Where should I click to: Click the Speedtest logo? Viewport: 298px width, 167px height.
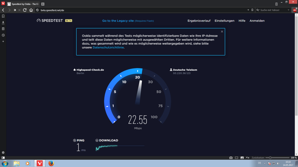pyautogui.click(x=49, y=21)
